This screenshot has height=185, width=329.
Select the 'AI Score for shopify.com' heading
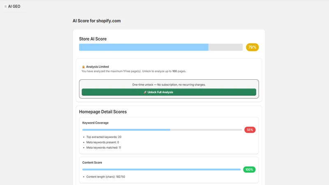[97, 21]
